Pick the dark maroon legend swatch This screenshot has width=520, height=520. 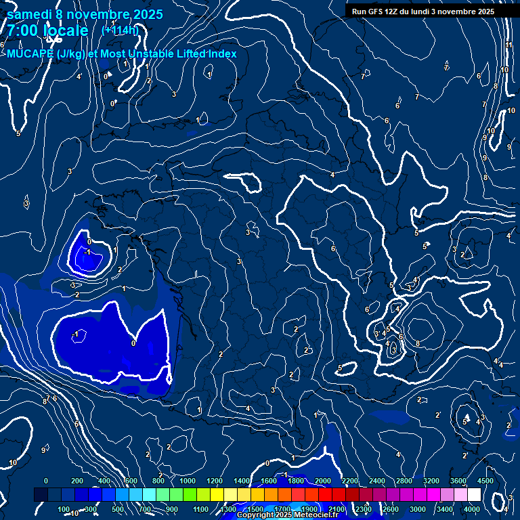(x=352, y=494)
